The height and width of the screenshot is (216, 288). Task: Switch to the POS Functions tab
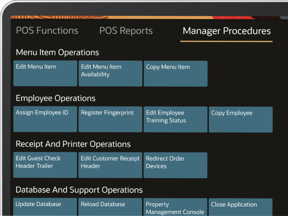[x=47, y=30]
